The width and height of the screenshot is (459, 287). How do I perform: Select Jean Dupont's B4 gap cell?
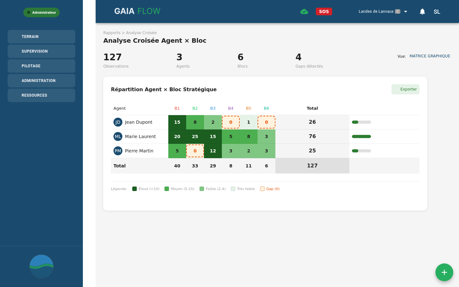point(231,122)
